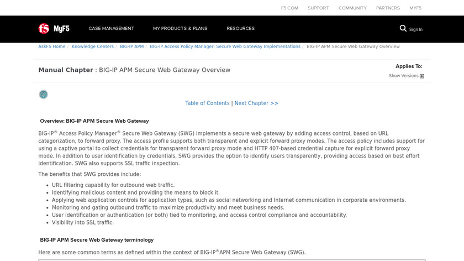Click the search magnifier icon
The width and height of the screenshot is (464, 261).
[403, 28]
